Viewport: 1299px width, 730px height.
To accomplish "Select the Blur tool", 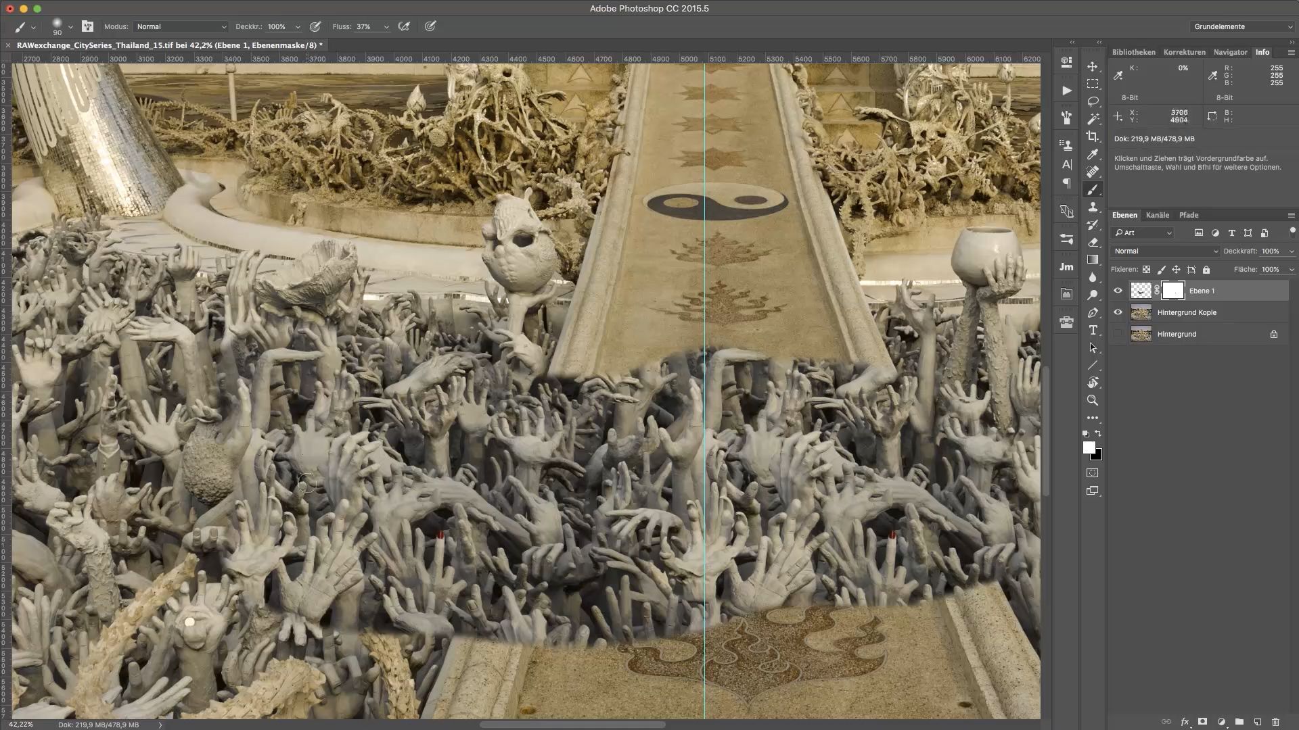I will pyautogui.click(x=1093, y=277).
